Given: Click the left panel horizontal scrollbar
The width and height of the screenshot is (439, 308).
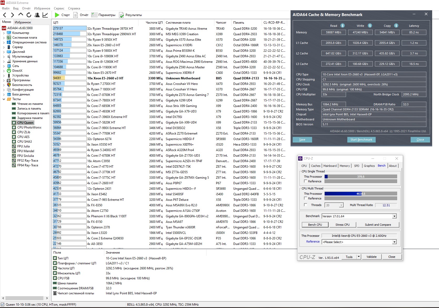Looking at the screenshot, I should coord(24,298).
